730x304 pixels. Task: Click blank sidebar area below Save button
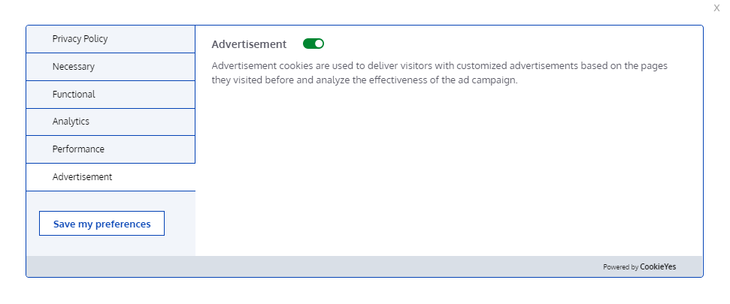pyautogui.click(x=111, y=246)
